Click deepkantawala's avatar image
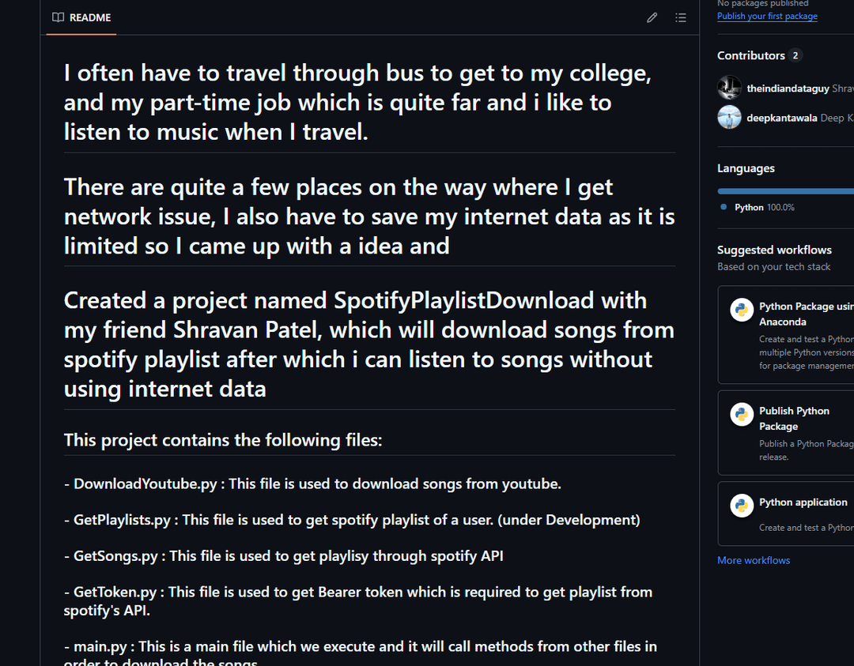This screenshot has height=666, width=854. (729, 118)
